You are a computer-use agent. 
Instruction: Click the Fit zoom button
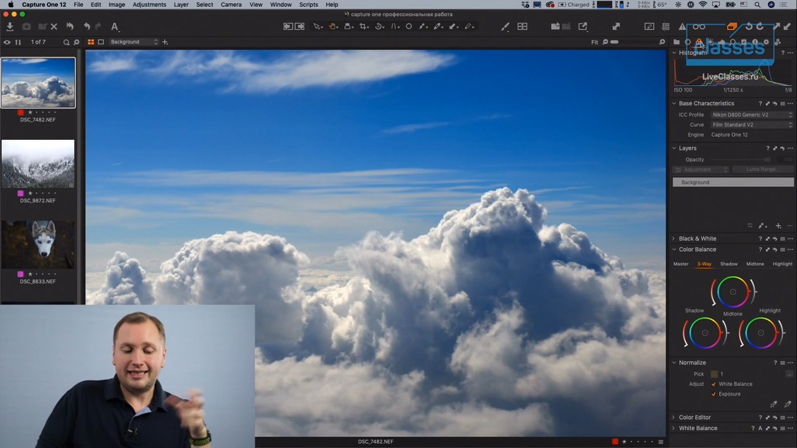tap(595, 42)
